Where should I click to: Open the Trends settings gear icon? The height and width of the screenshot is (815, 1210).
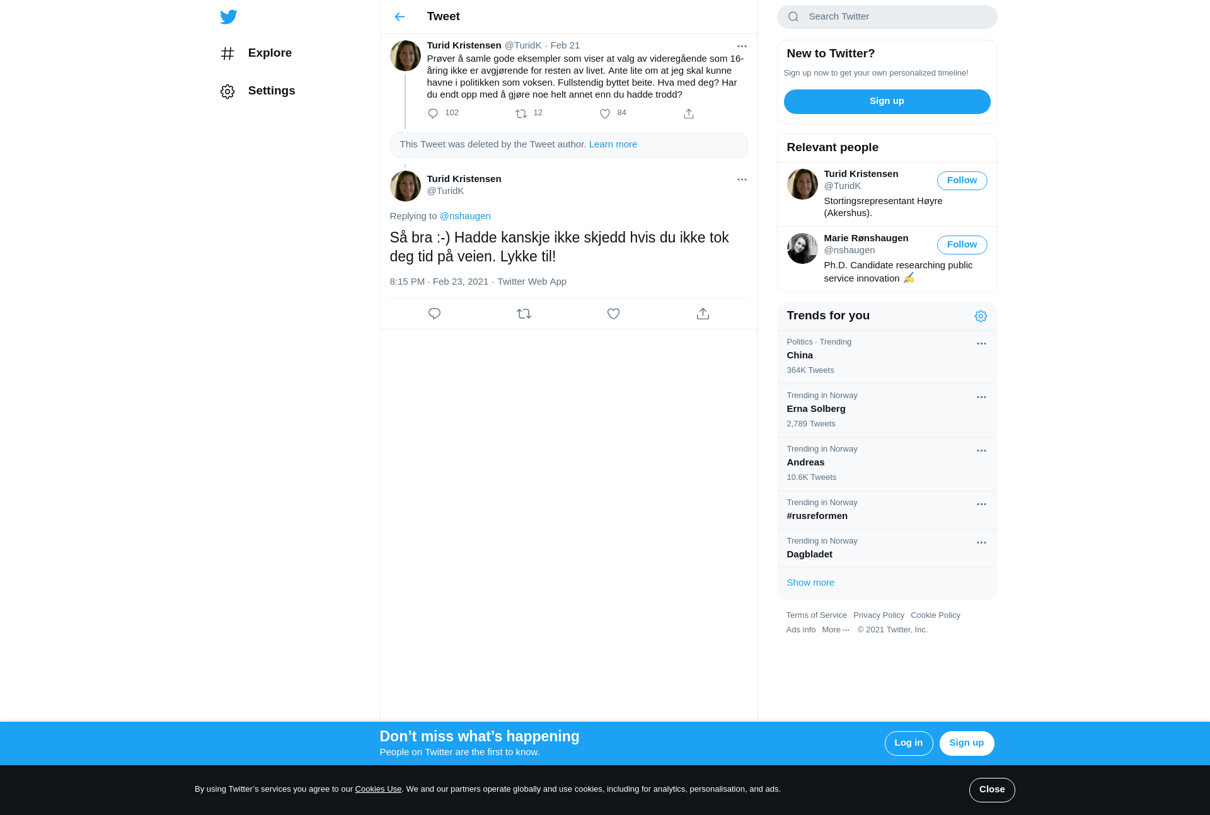click(x=981, y=316)
